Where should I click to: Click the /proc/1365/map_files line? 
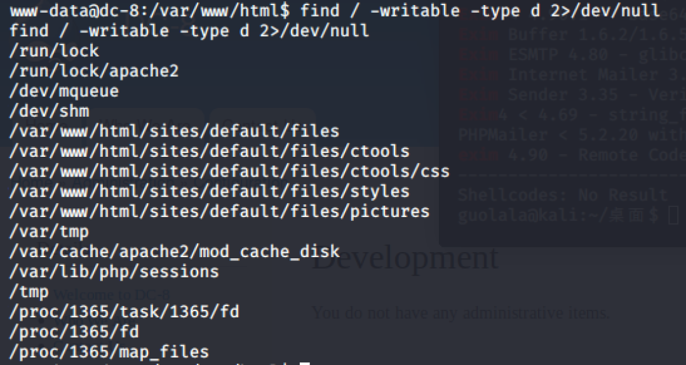109,351
